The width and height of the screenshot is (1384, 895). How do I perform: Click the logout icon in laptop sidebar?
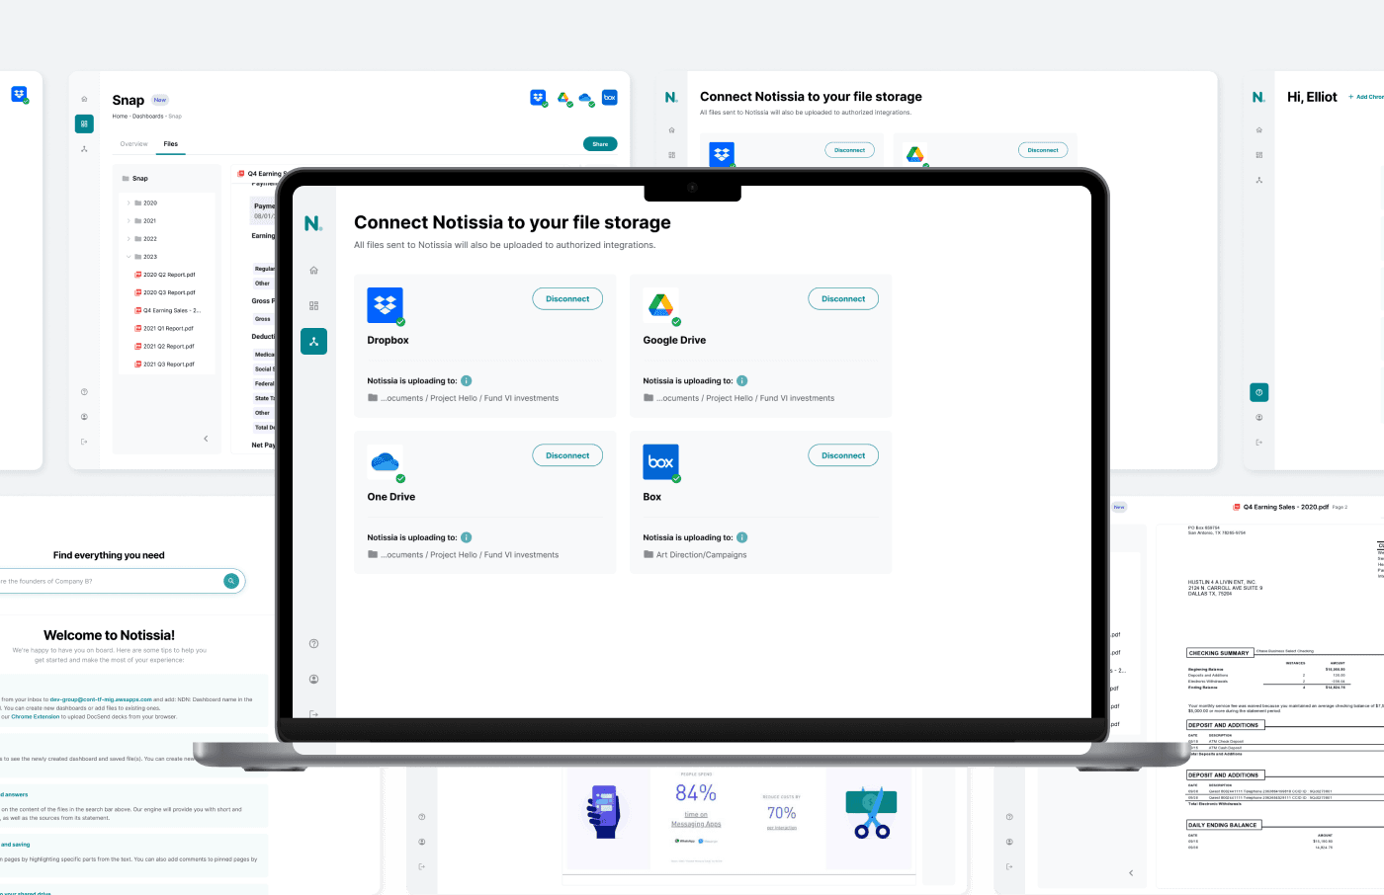[x=313, y=714]
